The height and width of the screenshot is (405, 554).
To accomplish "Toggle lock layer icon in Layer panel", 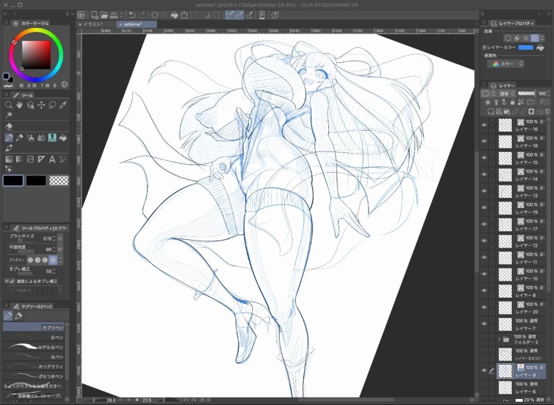I will click(x=512, y=102).
